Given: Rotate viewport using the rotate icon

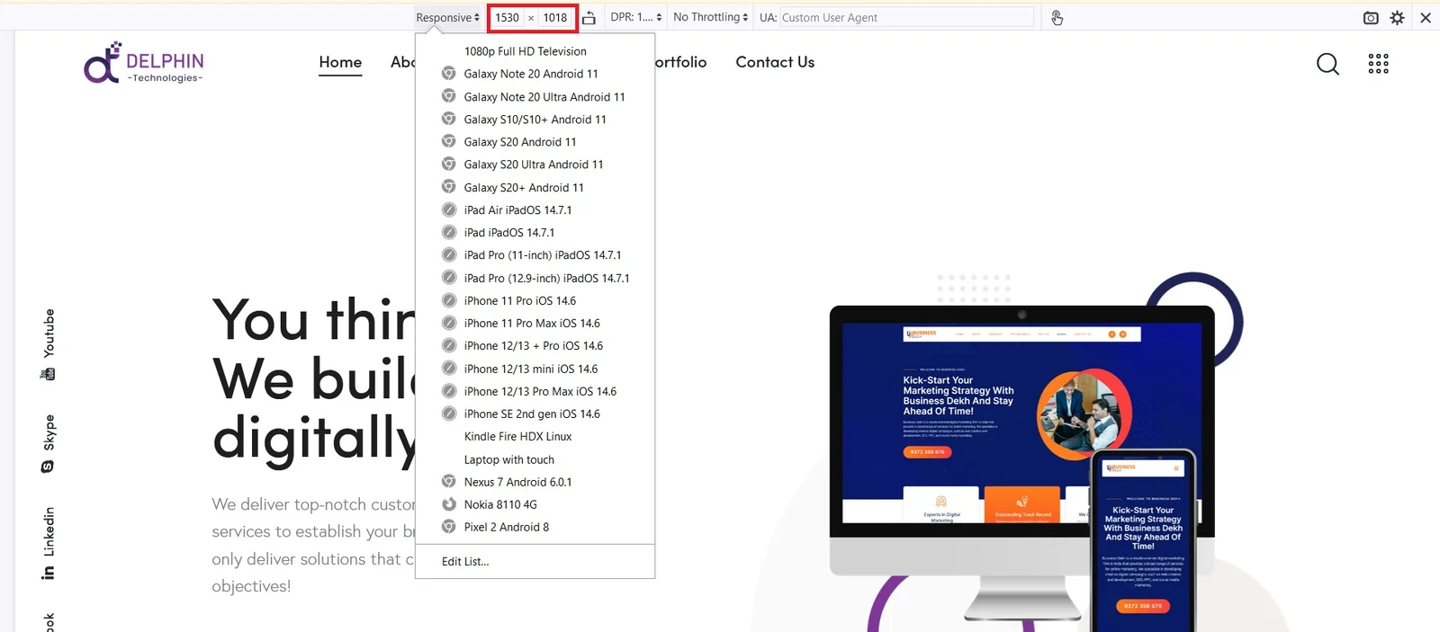Looking at the screenshot, I should point(589,18).
